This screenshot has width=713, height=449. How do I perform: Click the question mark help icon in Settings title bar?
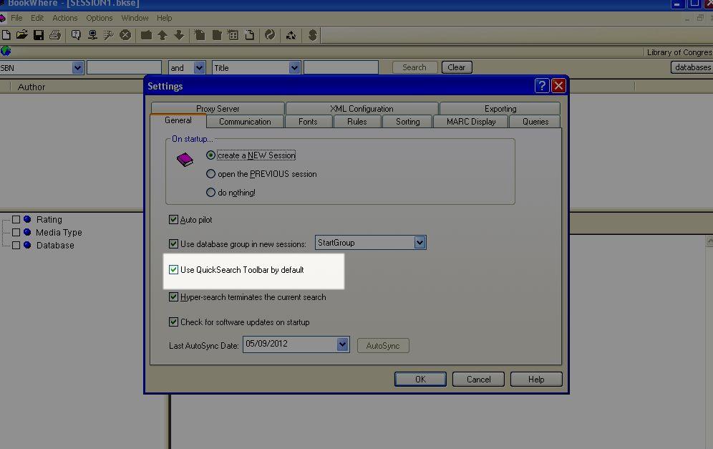(542, 85)
